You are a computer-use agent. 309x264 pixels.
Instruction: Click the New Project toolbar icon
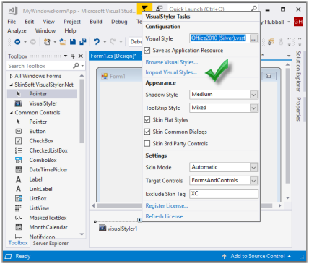tap(47, 42)
